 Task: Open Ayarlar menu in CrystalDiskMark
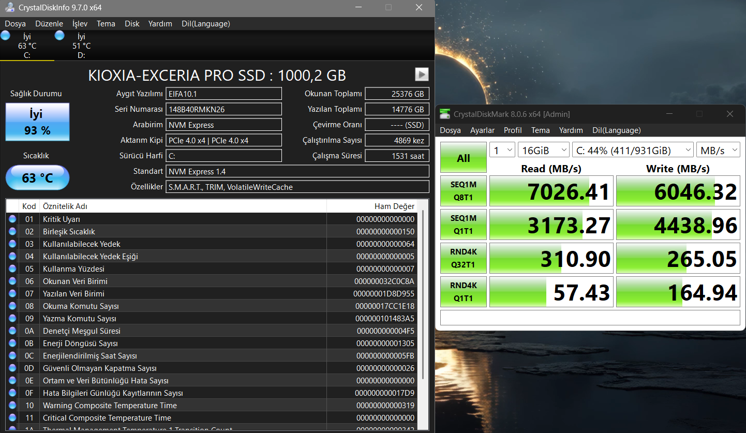pos(482,130)
